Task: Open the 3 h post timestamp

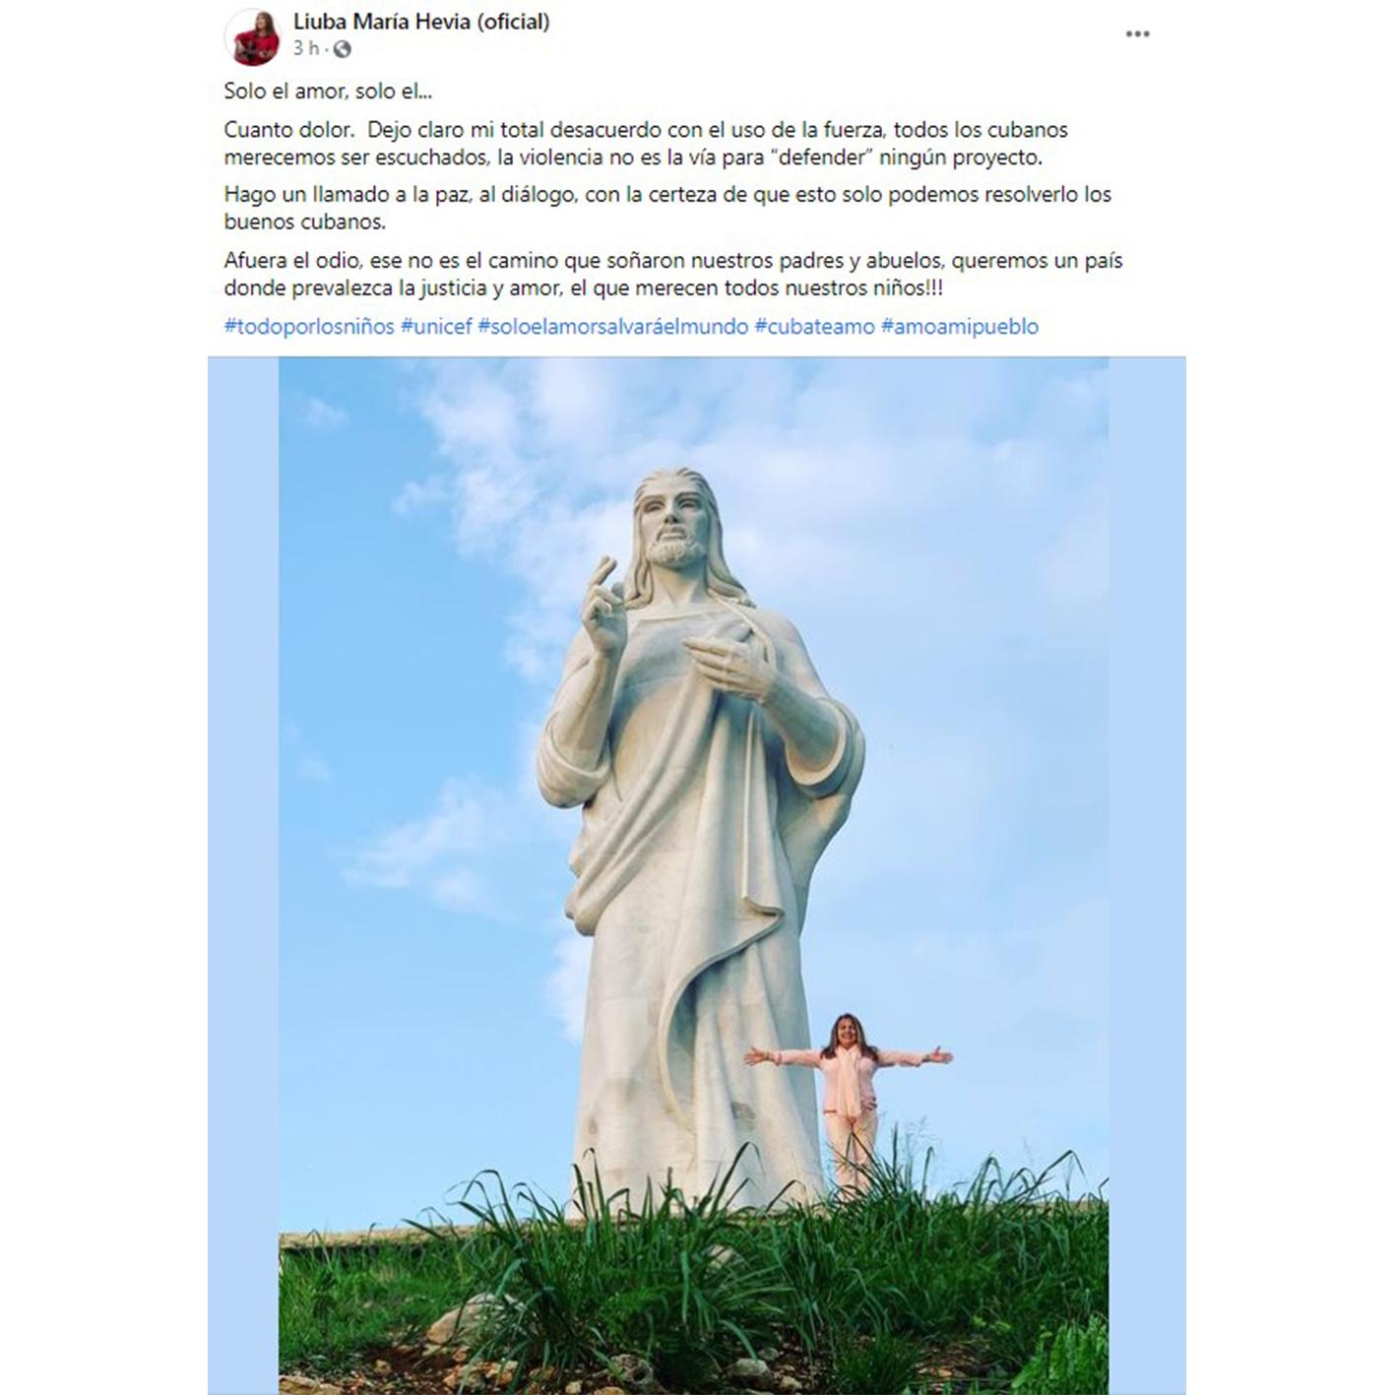Action: (305, 48)
